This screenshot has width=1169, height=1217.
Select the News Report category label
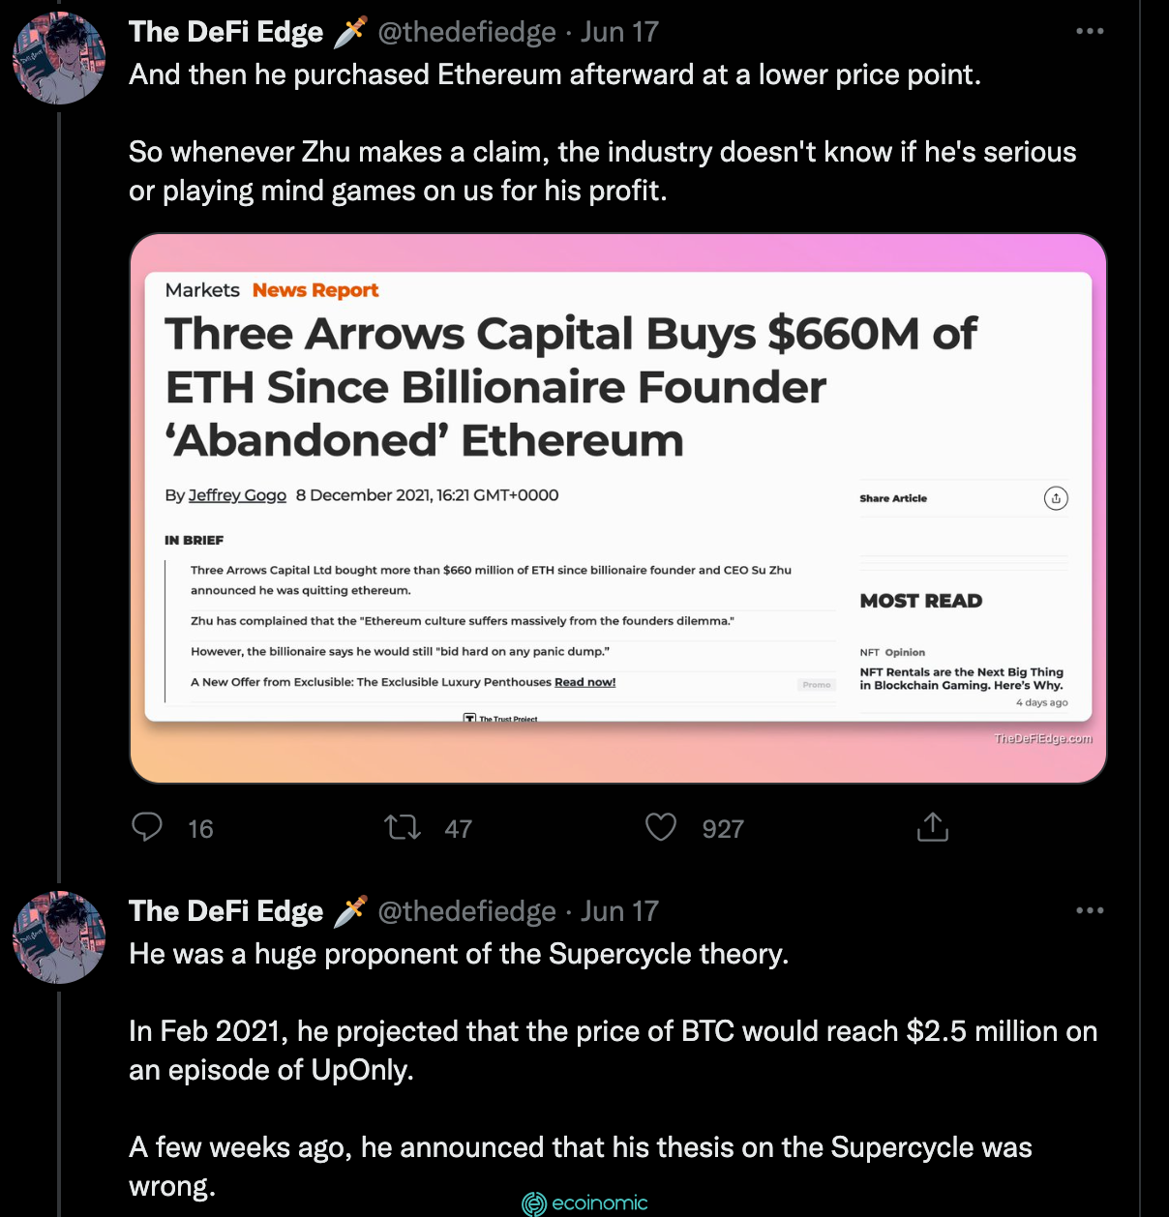point(315,290)
